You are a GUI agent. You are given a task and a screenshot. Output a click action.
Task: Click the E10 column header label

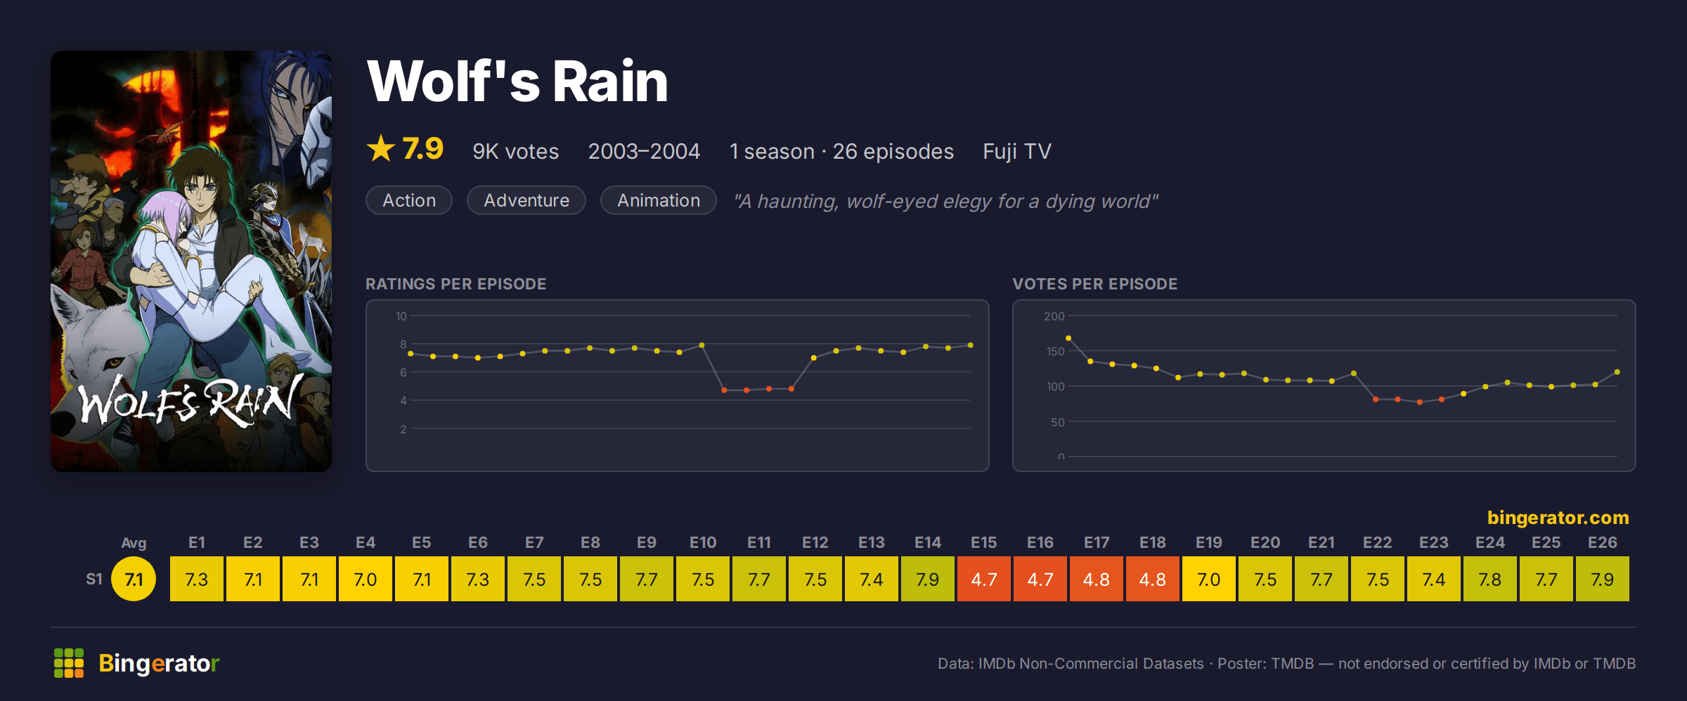(x=703, y=542)
